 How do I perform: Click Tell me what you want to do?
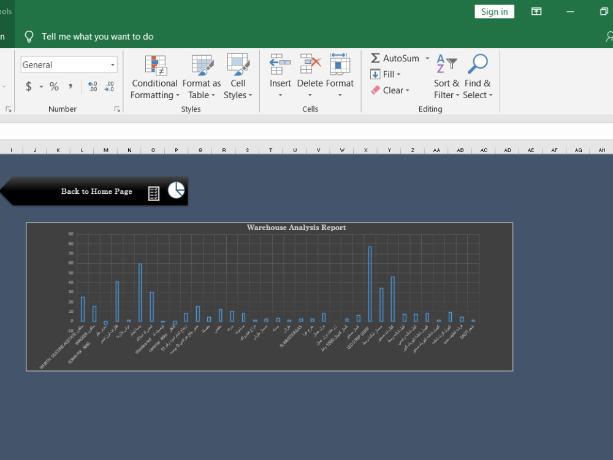click(x=97, y=37)
